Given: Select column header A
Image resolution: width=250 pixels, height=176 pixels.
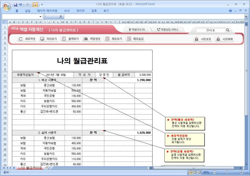Looking at the screenshot, I should pos(10,22).
